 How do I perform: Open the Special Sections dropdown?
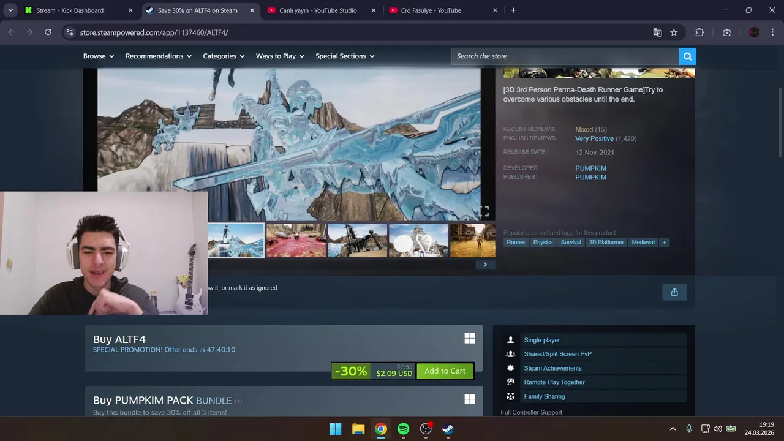(x=345, y=56)
